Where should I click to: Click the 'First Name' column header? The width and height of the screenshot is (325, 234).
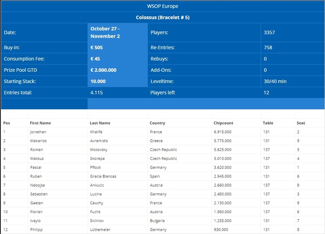(x=40, y=123)
